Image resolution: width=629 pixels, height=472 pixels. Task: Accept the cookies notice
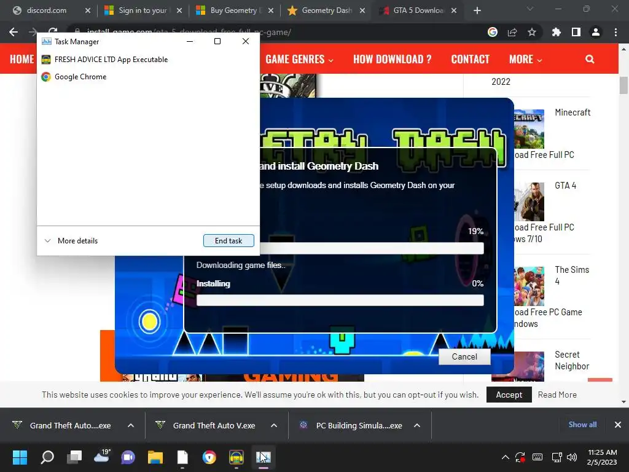pyautogui.click(x=509, y=395)
